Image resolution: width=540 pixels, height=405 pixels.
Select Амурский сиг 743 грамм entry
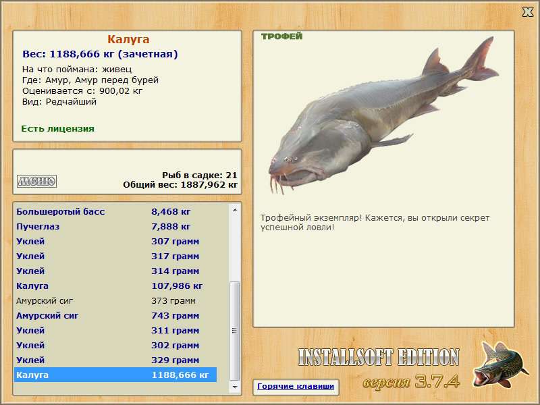point(115,315)
